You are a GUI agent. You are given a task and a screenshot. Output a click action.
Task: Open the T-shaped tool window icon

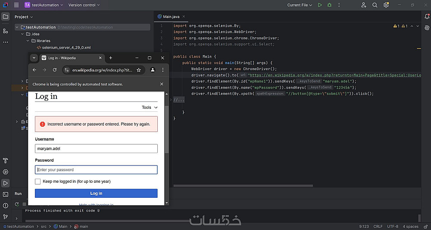5,161
